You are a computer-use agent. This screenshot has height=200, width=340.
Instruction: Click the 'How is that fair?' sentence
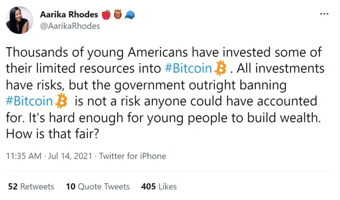point(52,134)
